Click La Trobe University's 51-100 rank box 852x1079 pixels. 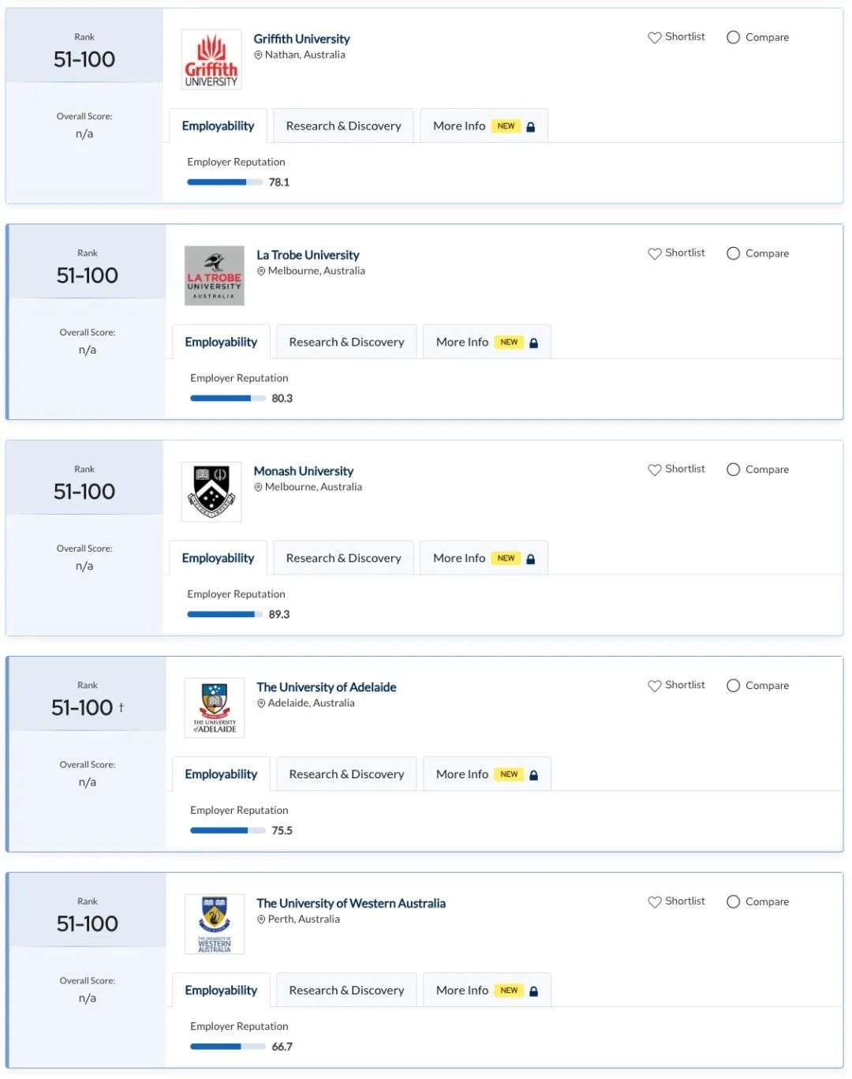88,262
